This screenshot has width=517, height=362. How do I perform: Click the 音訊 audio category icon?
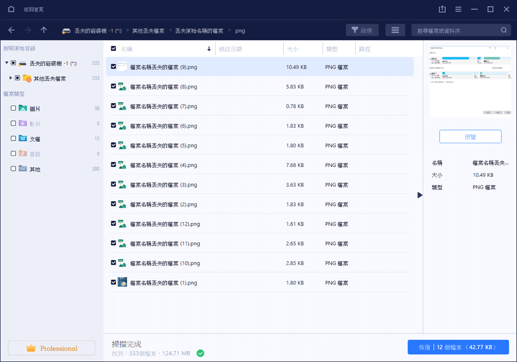(23, 154)
